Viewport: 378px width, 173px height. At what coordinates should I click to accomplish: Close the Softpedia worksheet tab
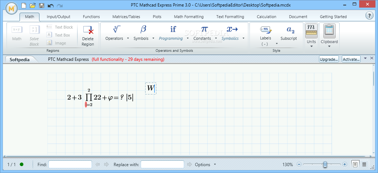point(371,58)
